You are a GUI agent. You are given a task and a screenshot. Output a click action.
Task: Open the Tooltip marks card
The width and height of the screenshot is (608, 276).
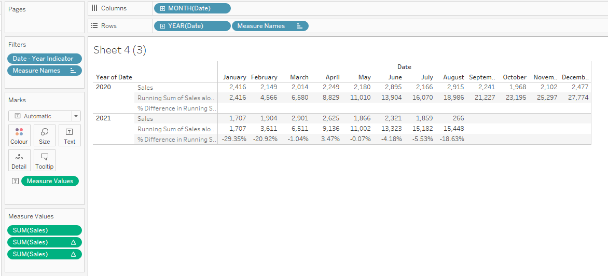(44, 160)
